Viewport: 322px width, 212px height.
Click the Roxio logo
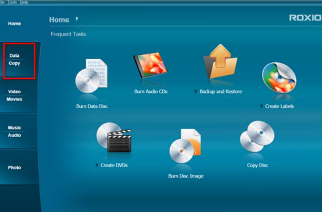(x=305, y=18)
